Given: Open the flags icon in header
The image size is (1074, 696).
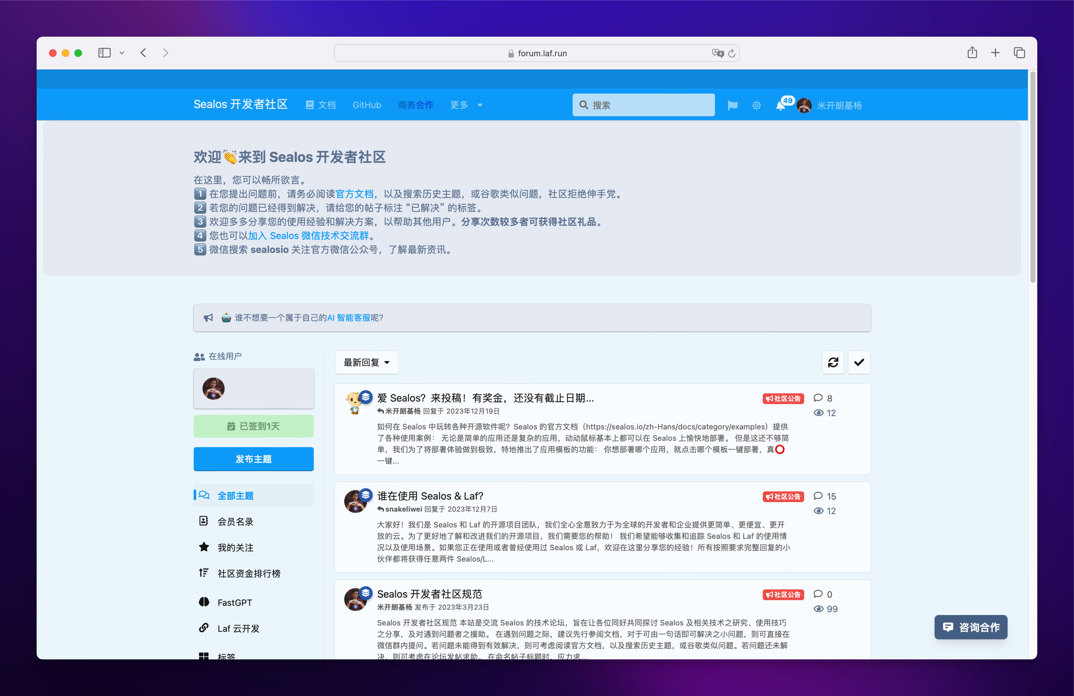Looking at the screenshot, I should click(x=732, y=106).
